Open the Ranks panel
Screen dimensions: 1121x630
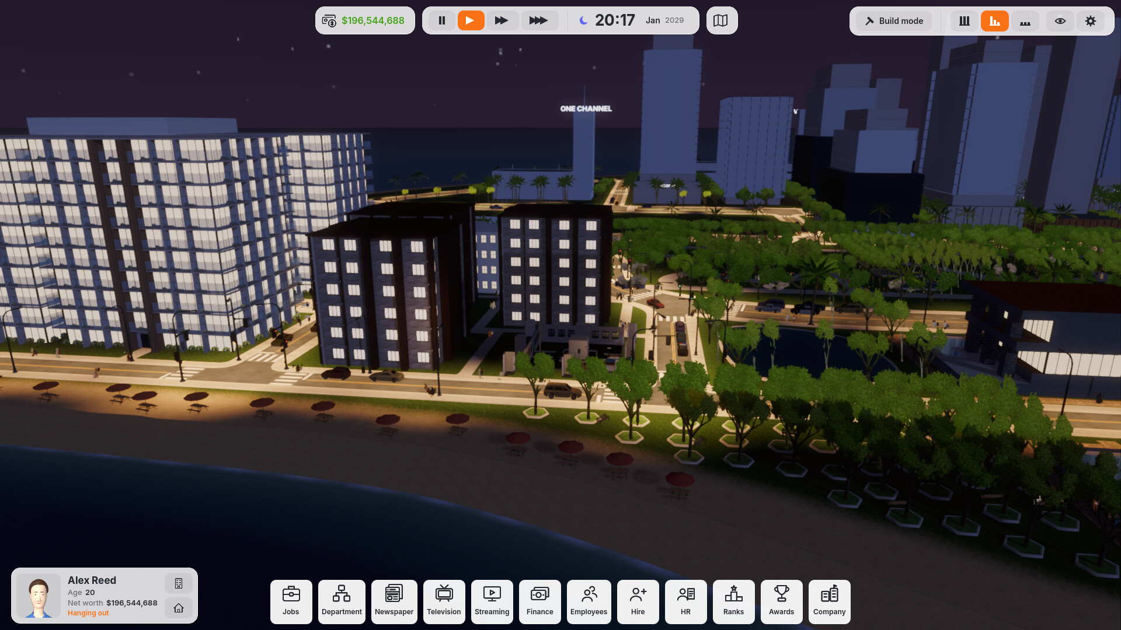733,601
